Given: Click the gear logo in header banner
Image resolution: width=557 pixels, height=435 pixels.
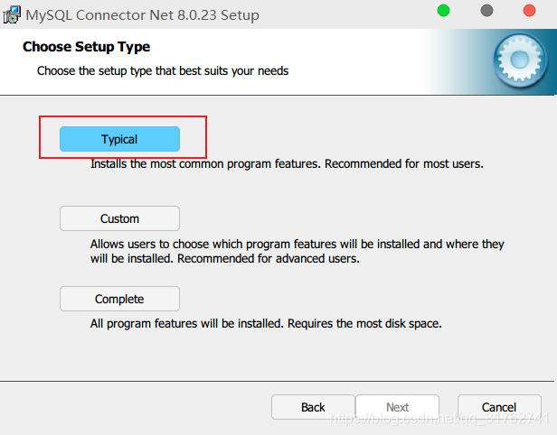Looking at the screenshot, I should [520, 60].
